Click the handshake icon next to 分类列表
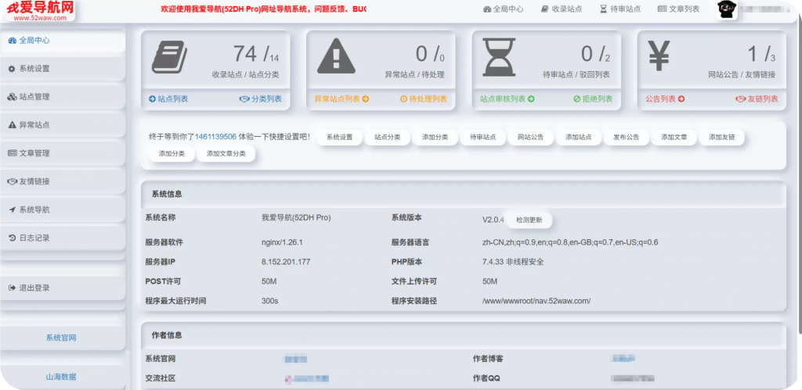802x390 pixels. (244, 99)
